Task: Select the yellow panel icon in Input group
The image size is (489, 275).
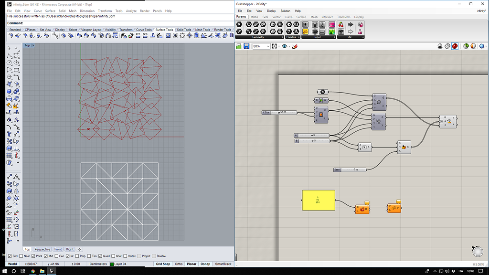Action: coord(305,32)
